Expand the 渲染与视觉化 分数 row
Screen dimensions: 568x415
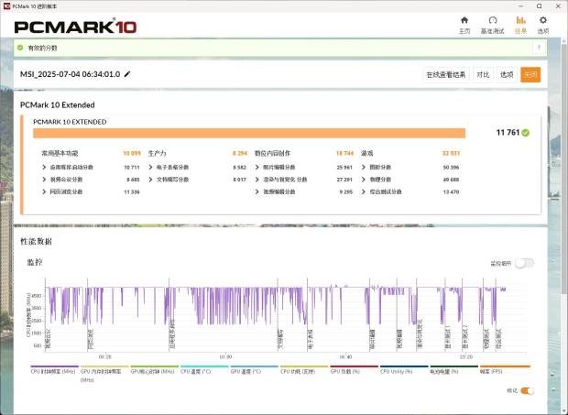click(257, 180)
